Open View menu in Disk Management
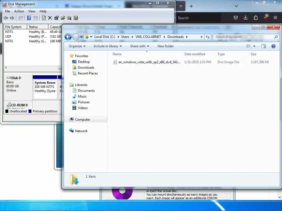This screenshot has width=282, height=211. point(32,11)
